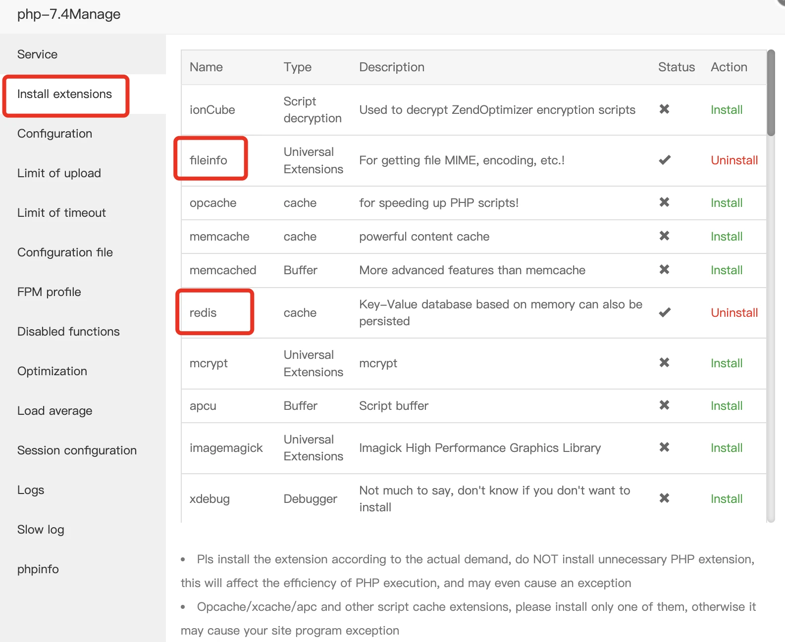Viewport: 785px width, 642px height.
Task: Go to the Slow log section
Action: 41,530
